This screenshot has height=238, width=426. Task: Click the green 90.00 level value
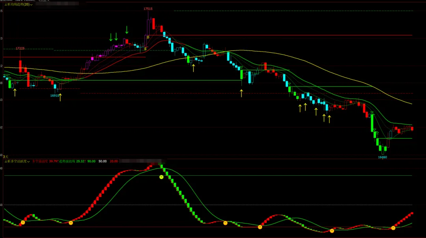click(x=91, y=161)
